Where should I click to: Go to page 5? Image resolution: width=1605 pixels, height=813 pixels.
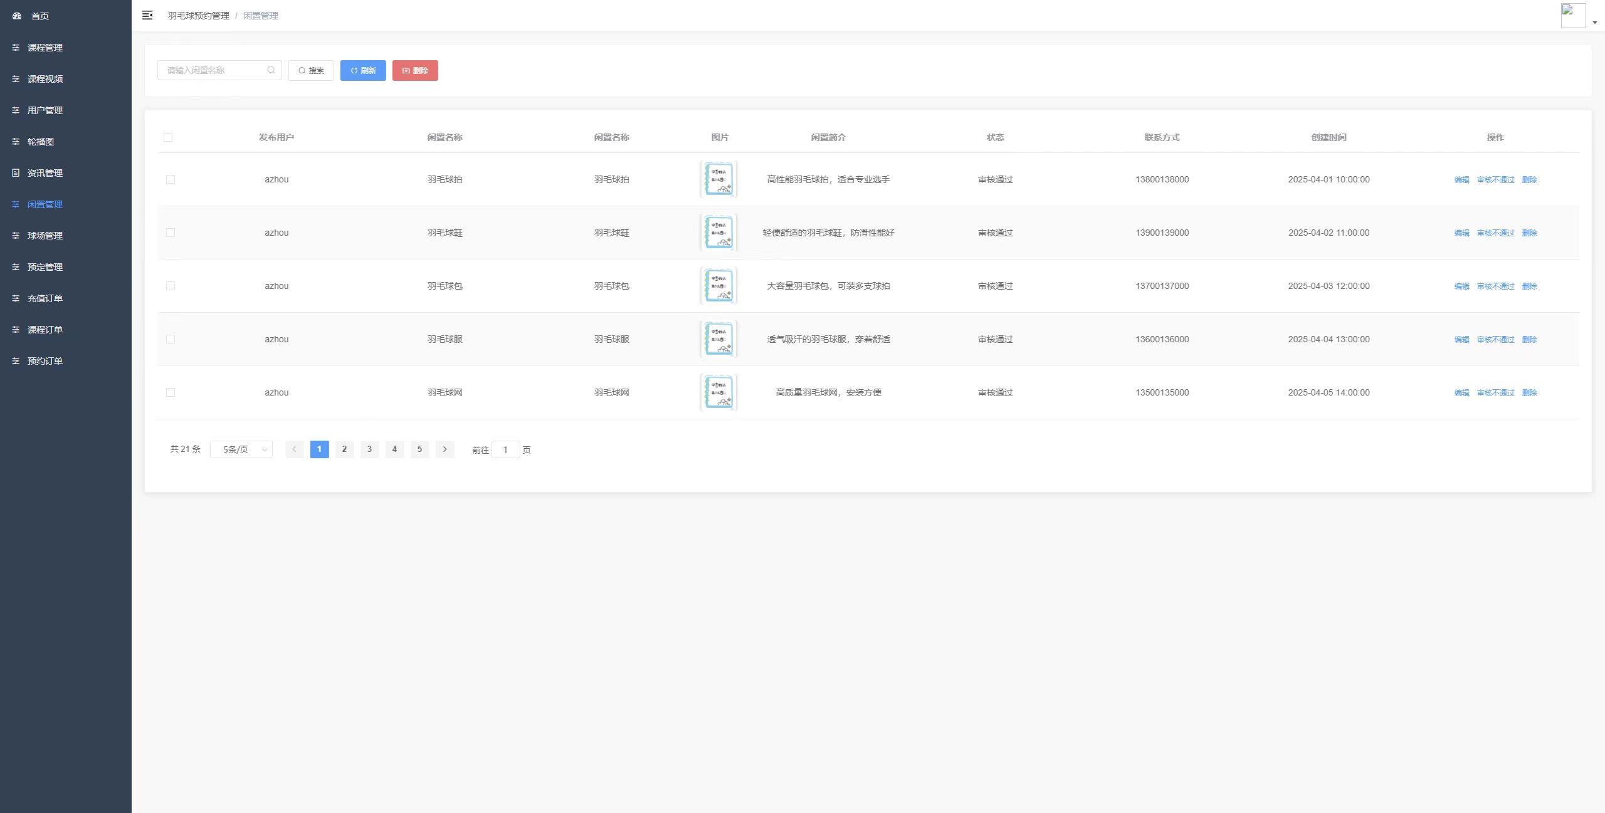coord(419,449)
